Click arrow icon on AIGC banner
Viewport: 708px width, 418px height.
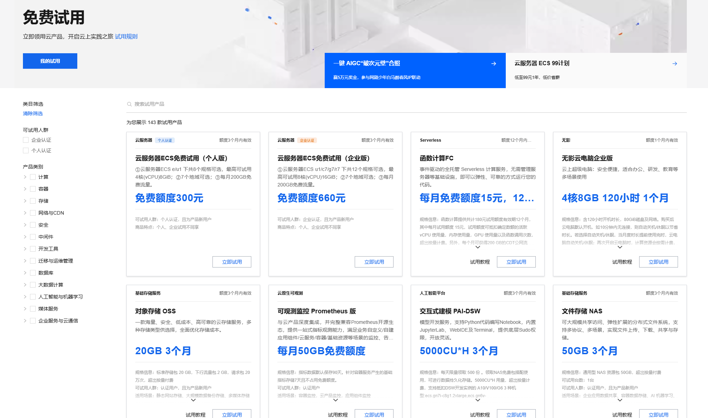pyautogui.click(x=494, y=63)
